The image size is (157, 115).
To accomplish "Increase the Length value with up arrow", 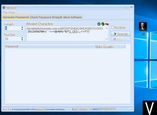I will pyautogui.click(x=22, y=27).
